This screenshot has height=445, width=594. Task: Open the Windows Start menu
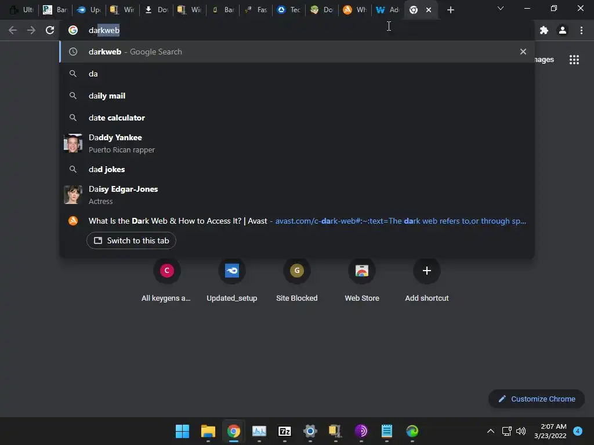(182, 431)
